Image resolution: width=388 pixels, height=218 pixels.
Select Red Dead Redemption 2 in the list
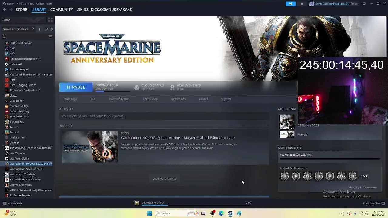[25, 59]
